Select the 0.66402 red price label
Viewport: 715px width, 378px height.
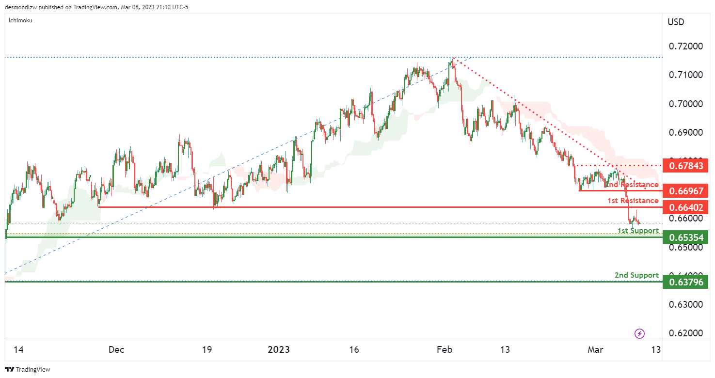click(x=685, y=207)
